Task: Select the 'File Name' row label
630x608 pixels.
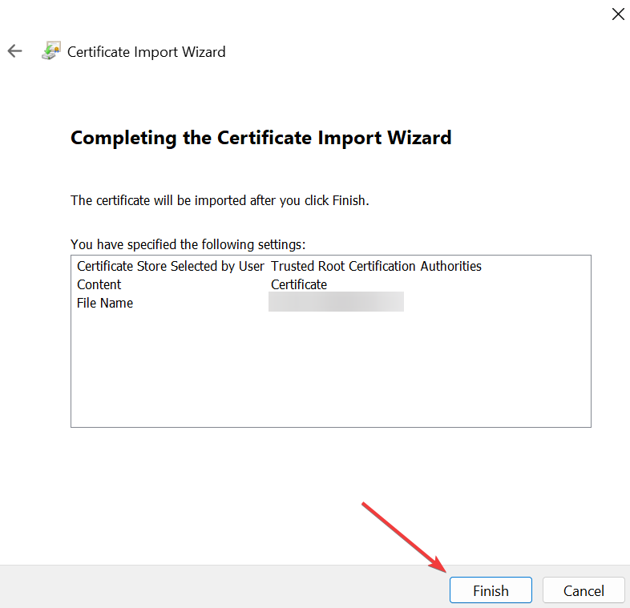Action: [105, 303]
